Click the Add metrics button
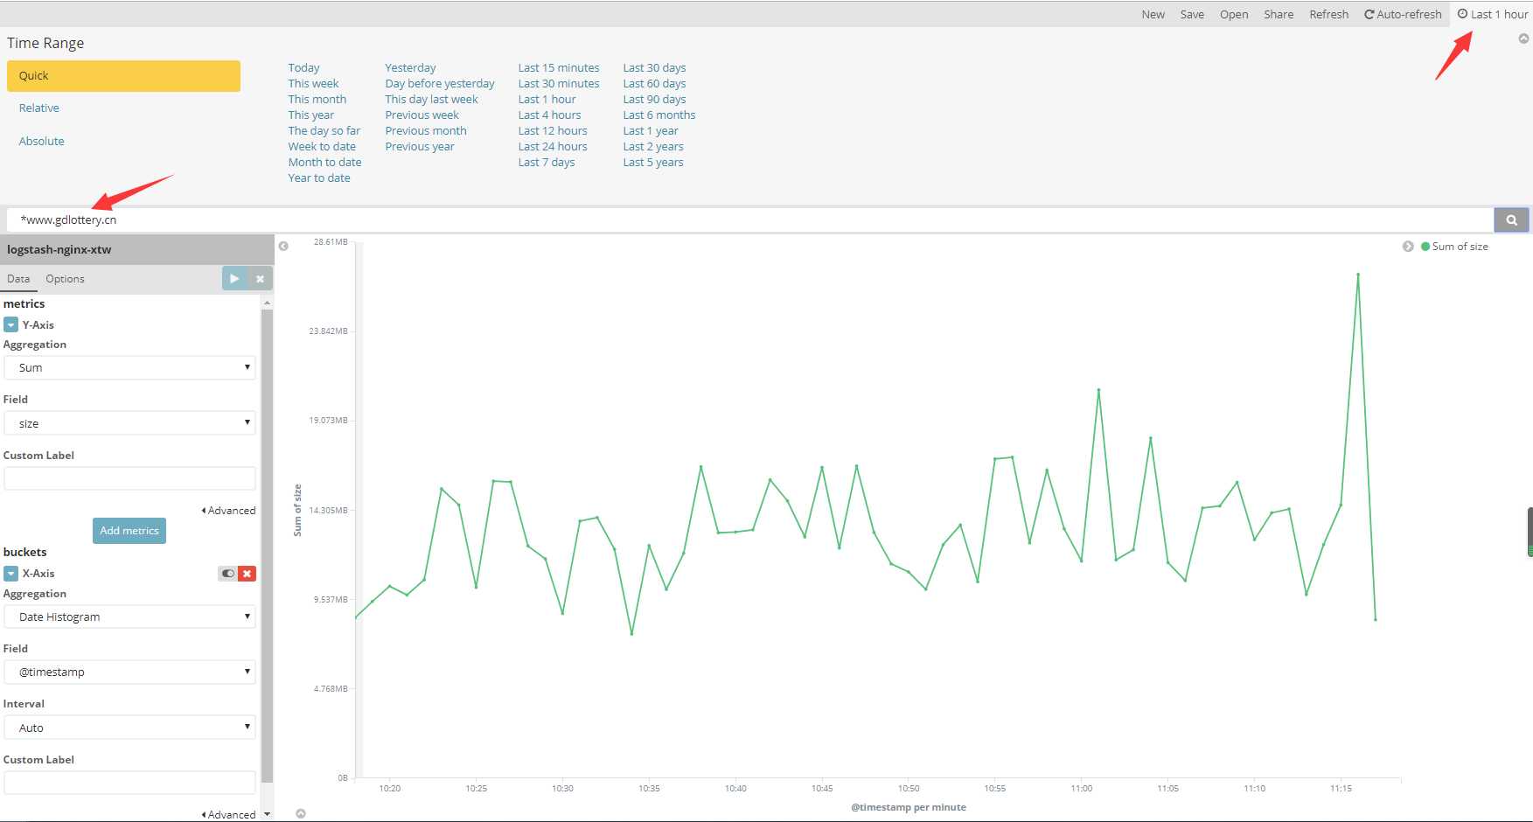This screenshot has height=822, width=1533. tap(129, 531)
